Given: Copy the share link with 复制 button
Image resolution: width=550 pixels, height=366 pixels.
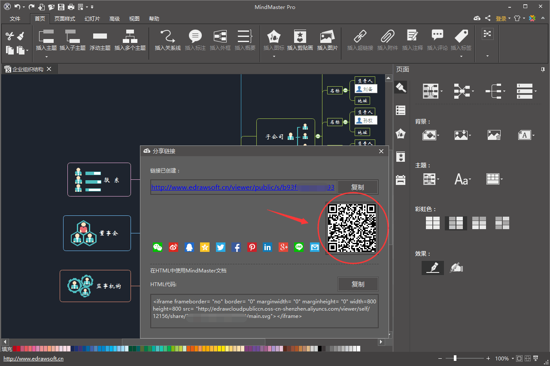Looking at the screenshot, I should [x=358, y=187].
